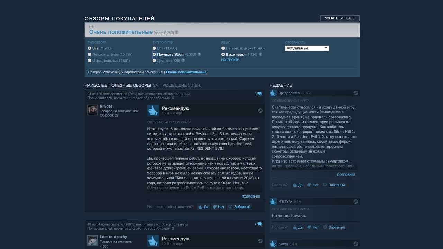The width and height of the screenshot is (443, 249).
Task: Open the 'Актуальные' display dropdown
Action: [307, 48]
